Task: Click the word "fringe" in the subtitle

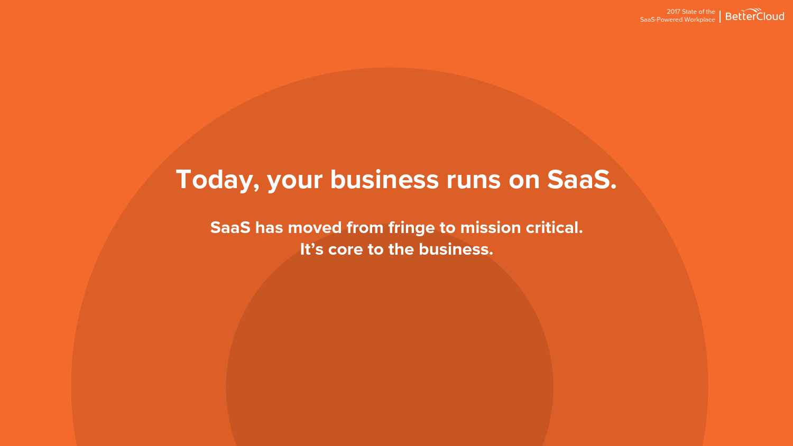Action: pyautogui.click(x=412, y=228)
